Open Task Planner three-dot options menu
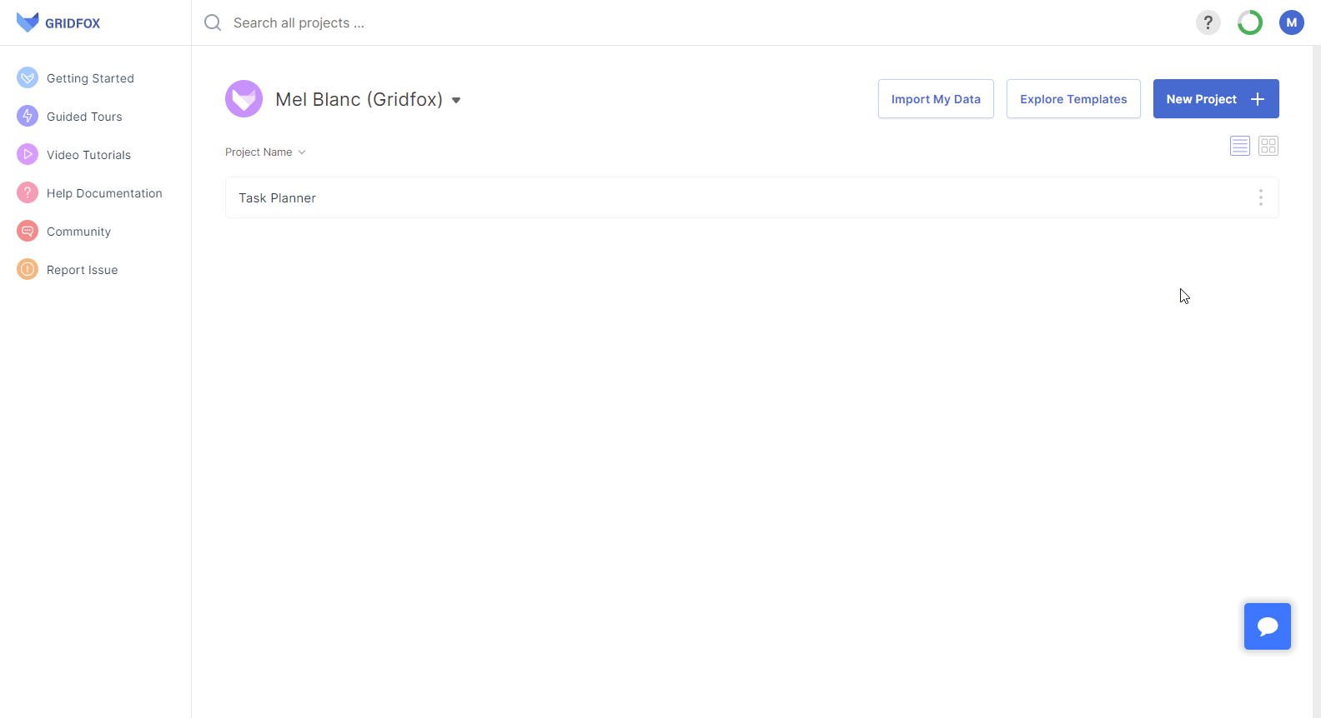1321x718 pixels. coord(1260,197)
